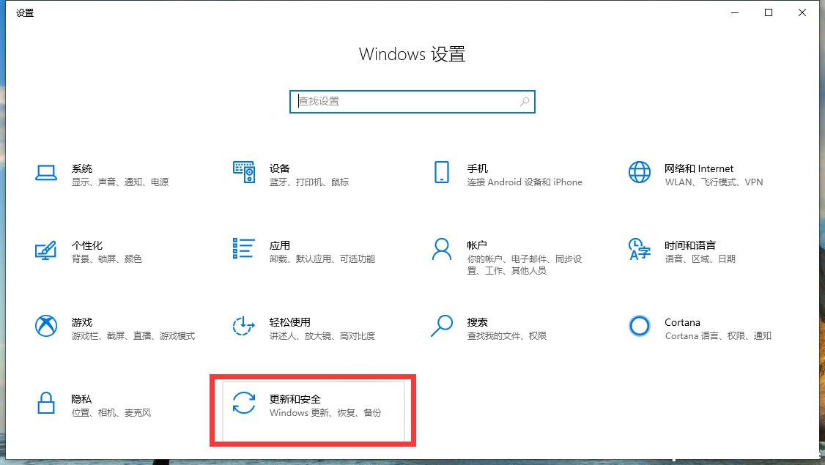This screenshot has width=825, height=465.
Task: Select the 系统 heading text
Action: [82, 168]
